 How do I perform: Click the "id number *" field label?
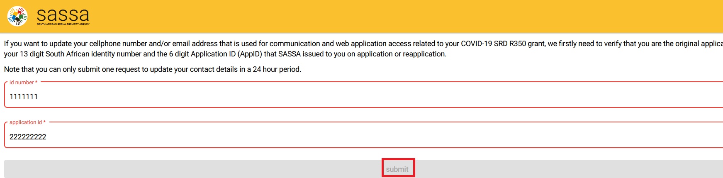point(23,83)
